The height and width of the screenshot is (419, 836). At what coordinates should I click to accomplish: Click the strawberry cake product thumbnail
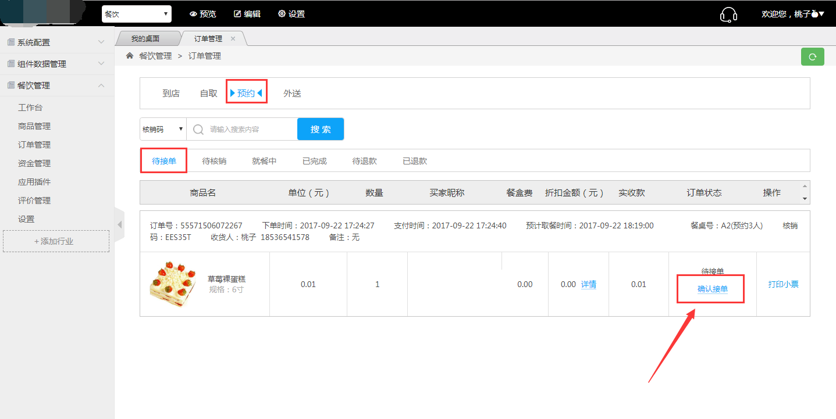pos(172,284)
